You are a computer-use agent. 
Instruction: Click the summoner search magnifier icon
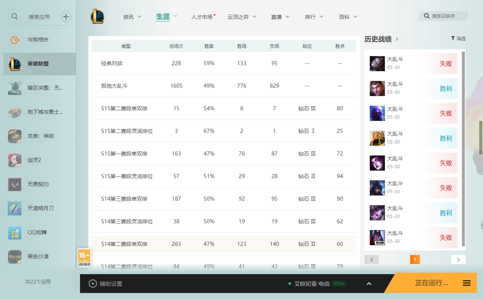[427, 16]
